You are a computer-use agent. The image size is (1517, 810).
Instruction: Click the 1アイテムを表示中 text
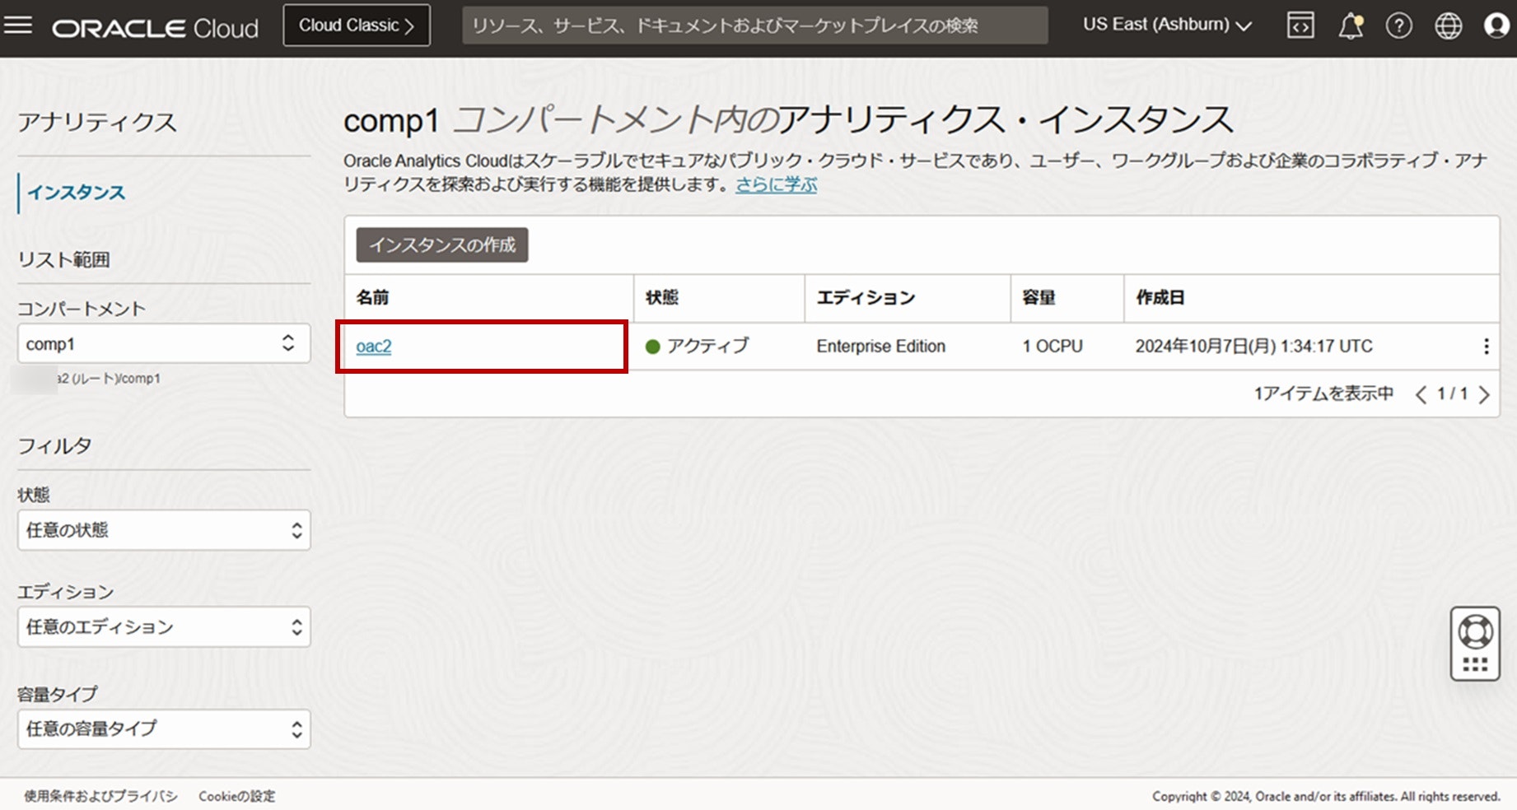(1323, 394)
